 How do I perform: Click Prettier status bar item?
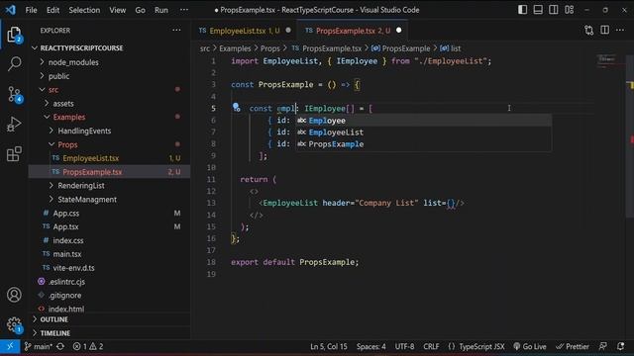click(x=573, y=346)
